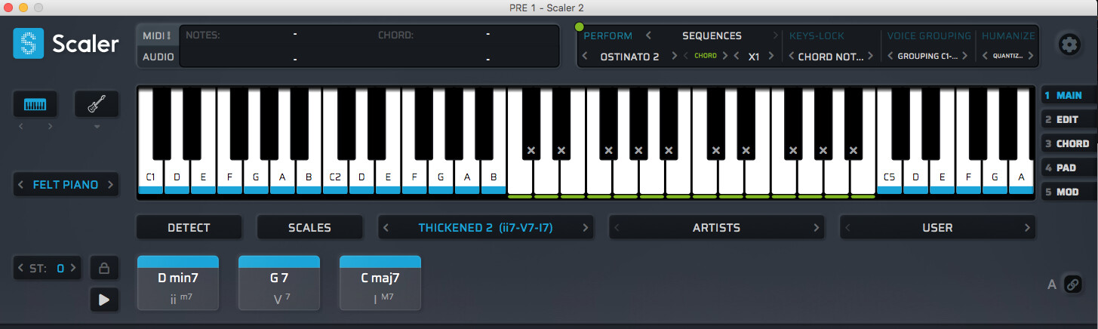This screenshot has height=329, width=1098.
Task: Previous chord set before Thickened 2
Action: [x=386, y=227]
